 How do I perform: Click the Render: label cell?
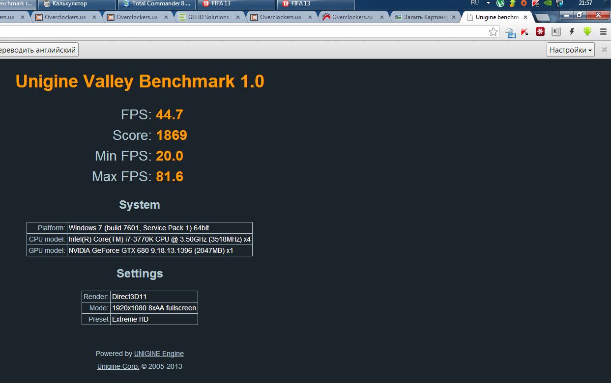[96, 297]
